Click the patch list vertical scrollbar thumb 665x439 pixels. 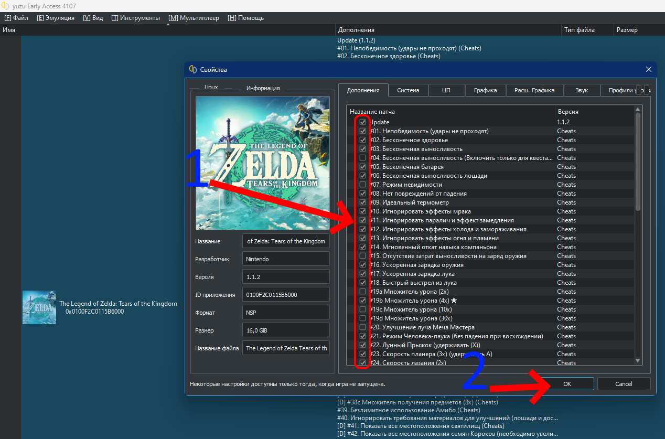pos(638,162)
